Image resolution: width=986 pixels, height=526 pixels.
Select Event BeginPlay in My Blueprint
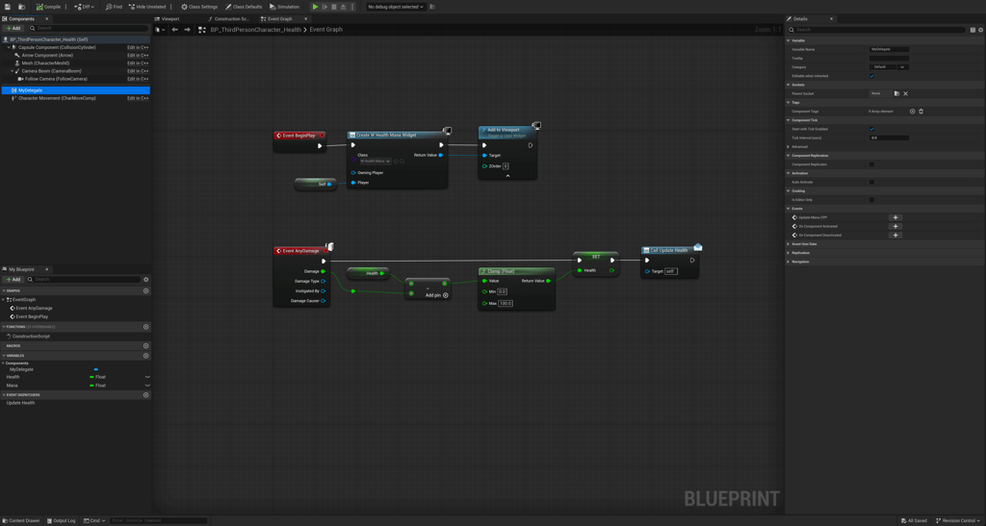[x=32, y=317]
